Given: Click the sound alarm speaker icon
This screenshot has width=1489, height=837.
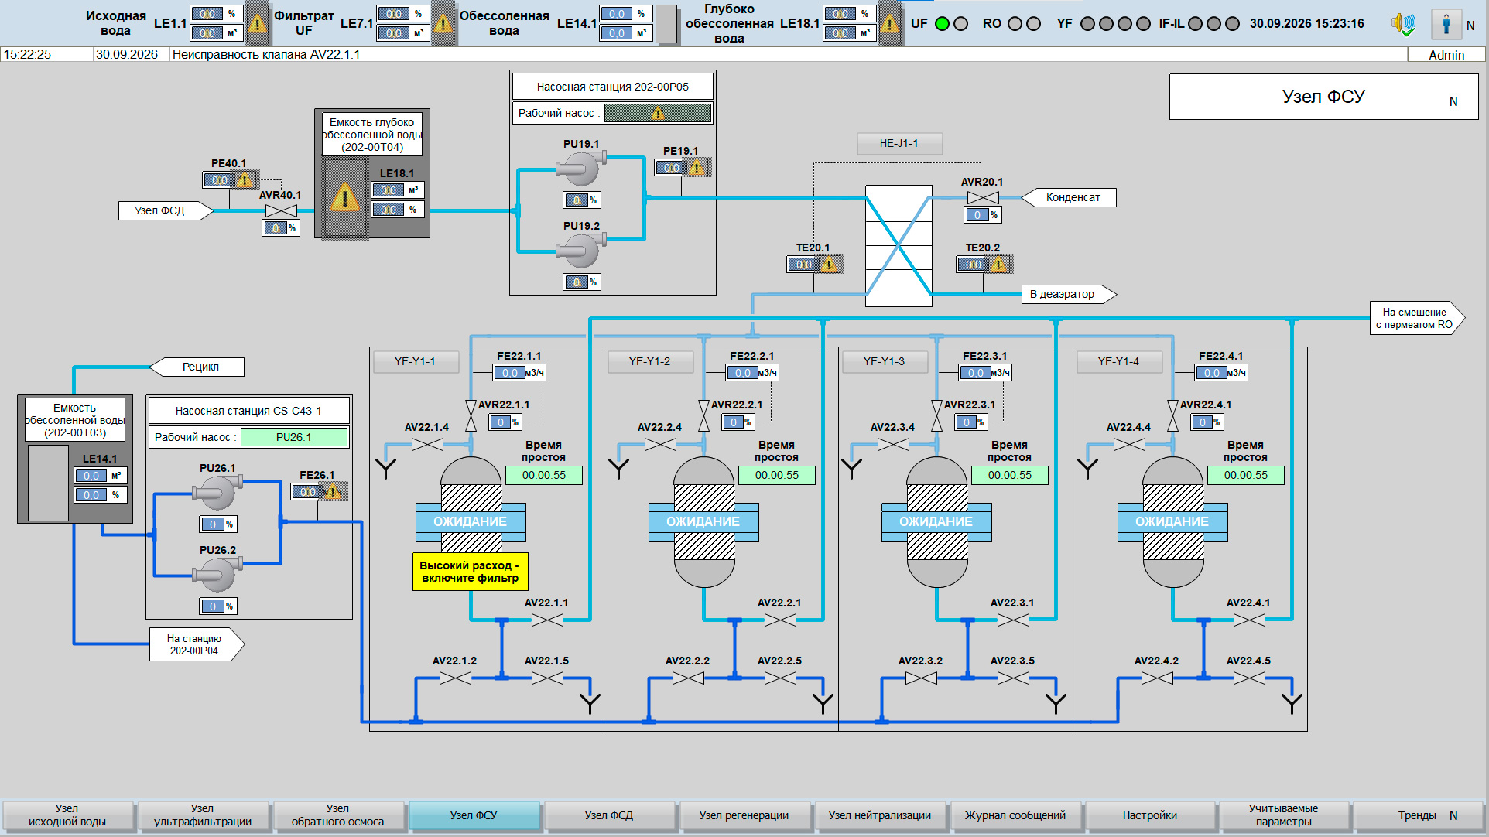Looking at the screenshot, I should (1402, 24).
